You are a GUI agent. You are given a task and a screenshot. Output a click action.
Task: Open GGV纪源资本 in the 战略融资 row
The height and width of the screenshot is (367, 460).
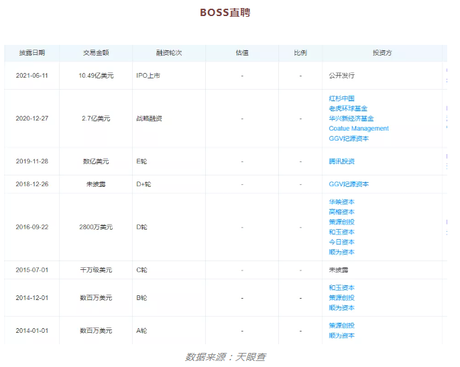[349, 138]
